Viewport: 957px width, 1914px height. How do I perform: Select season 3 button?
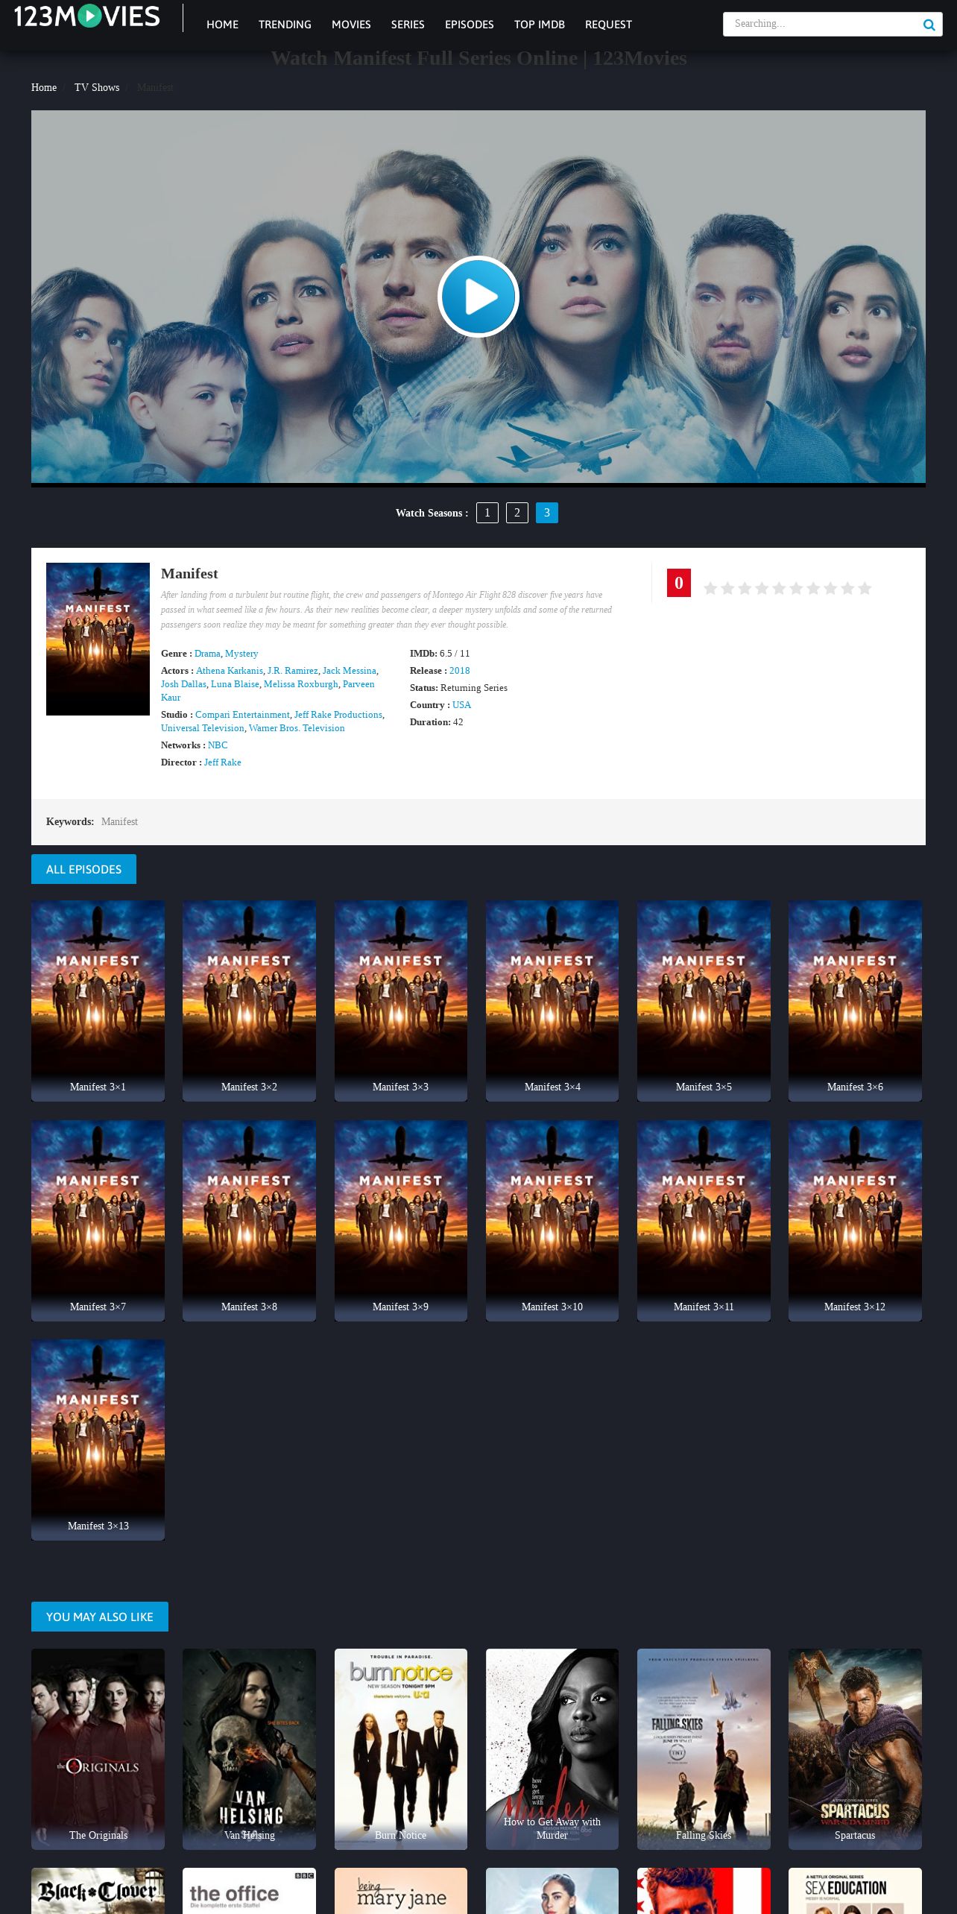[x=547, y=513]
